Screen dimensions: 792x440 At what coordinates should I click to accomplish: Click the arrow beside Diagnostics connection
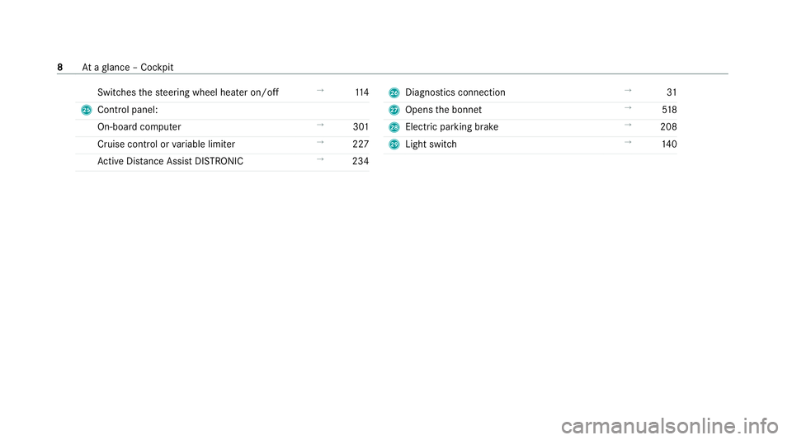click(x=628, y=90)
